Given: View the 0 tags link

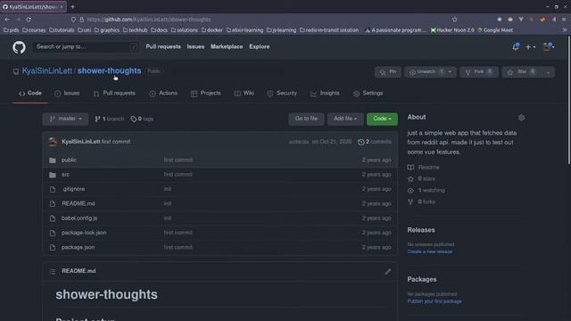Looking at the screenshot, I should pyautogui.click(x=142, y=119).
